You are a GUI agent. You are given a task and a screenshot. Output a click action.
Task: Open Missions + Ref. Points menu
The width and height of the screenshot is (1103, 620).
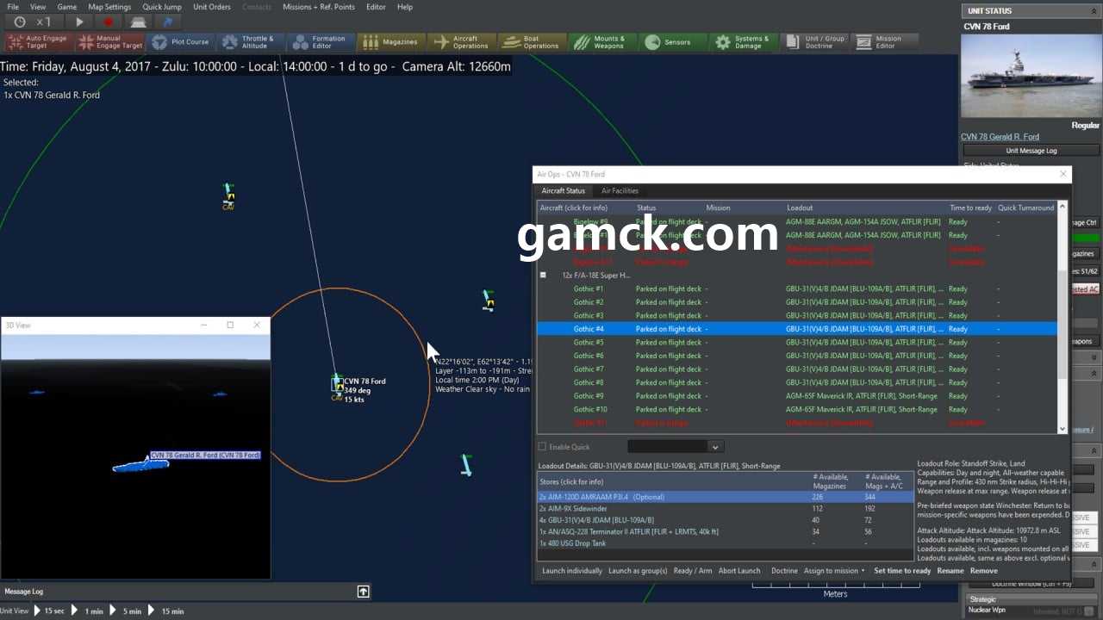tap(319, 7)
